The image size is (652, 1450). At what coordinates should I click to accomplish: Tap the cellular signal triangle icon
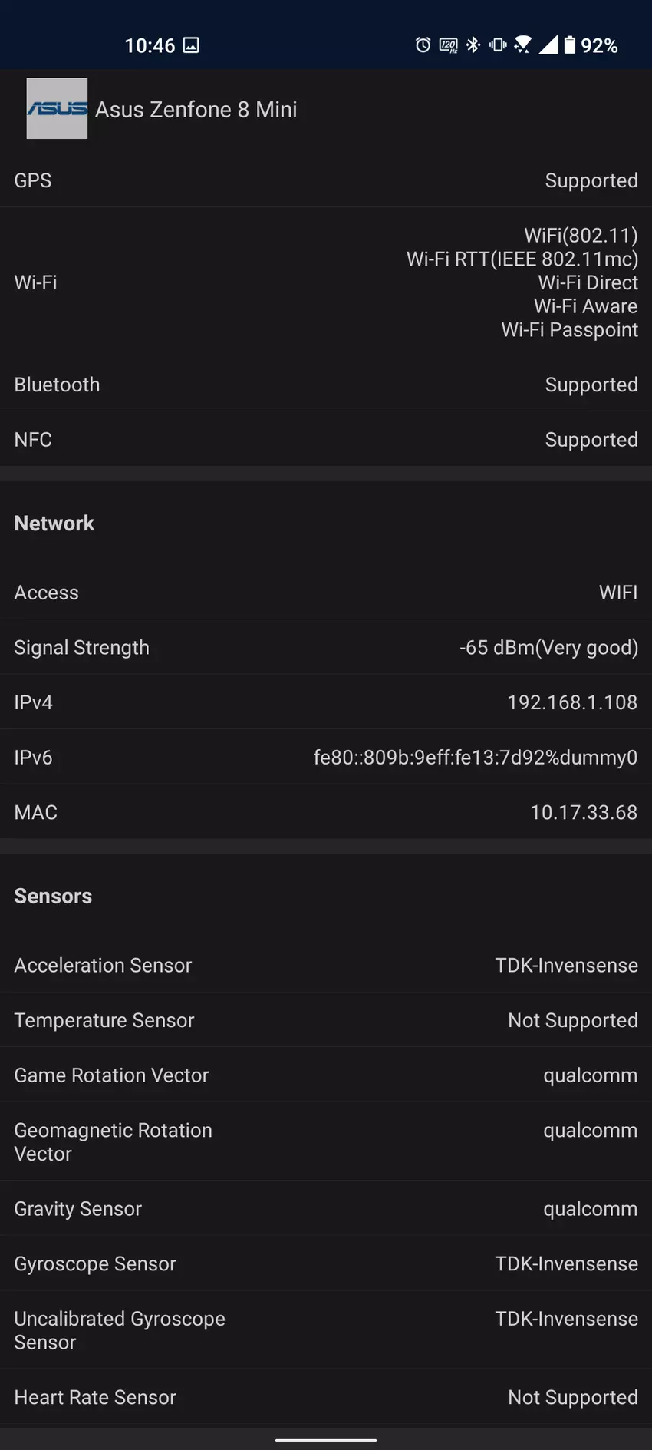(x=548, y=45)
